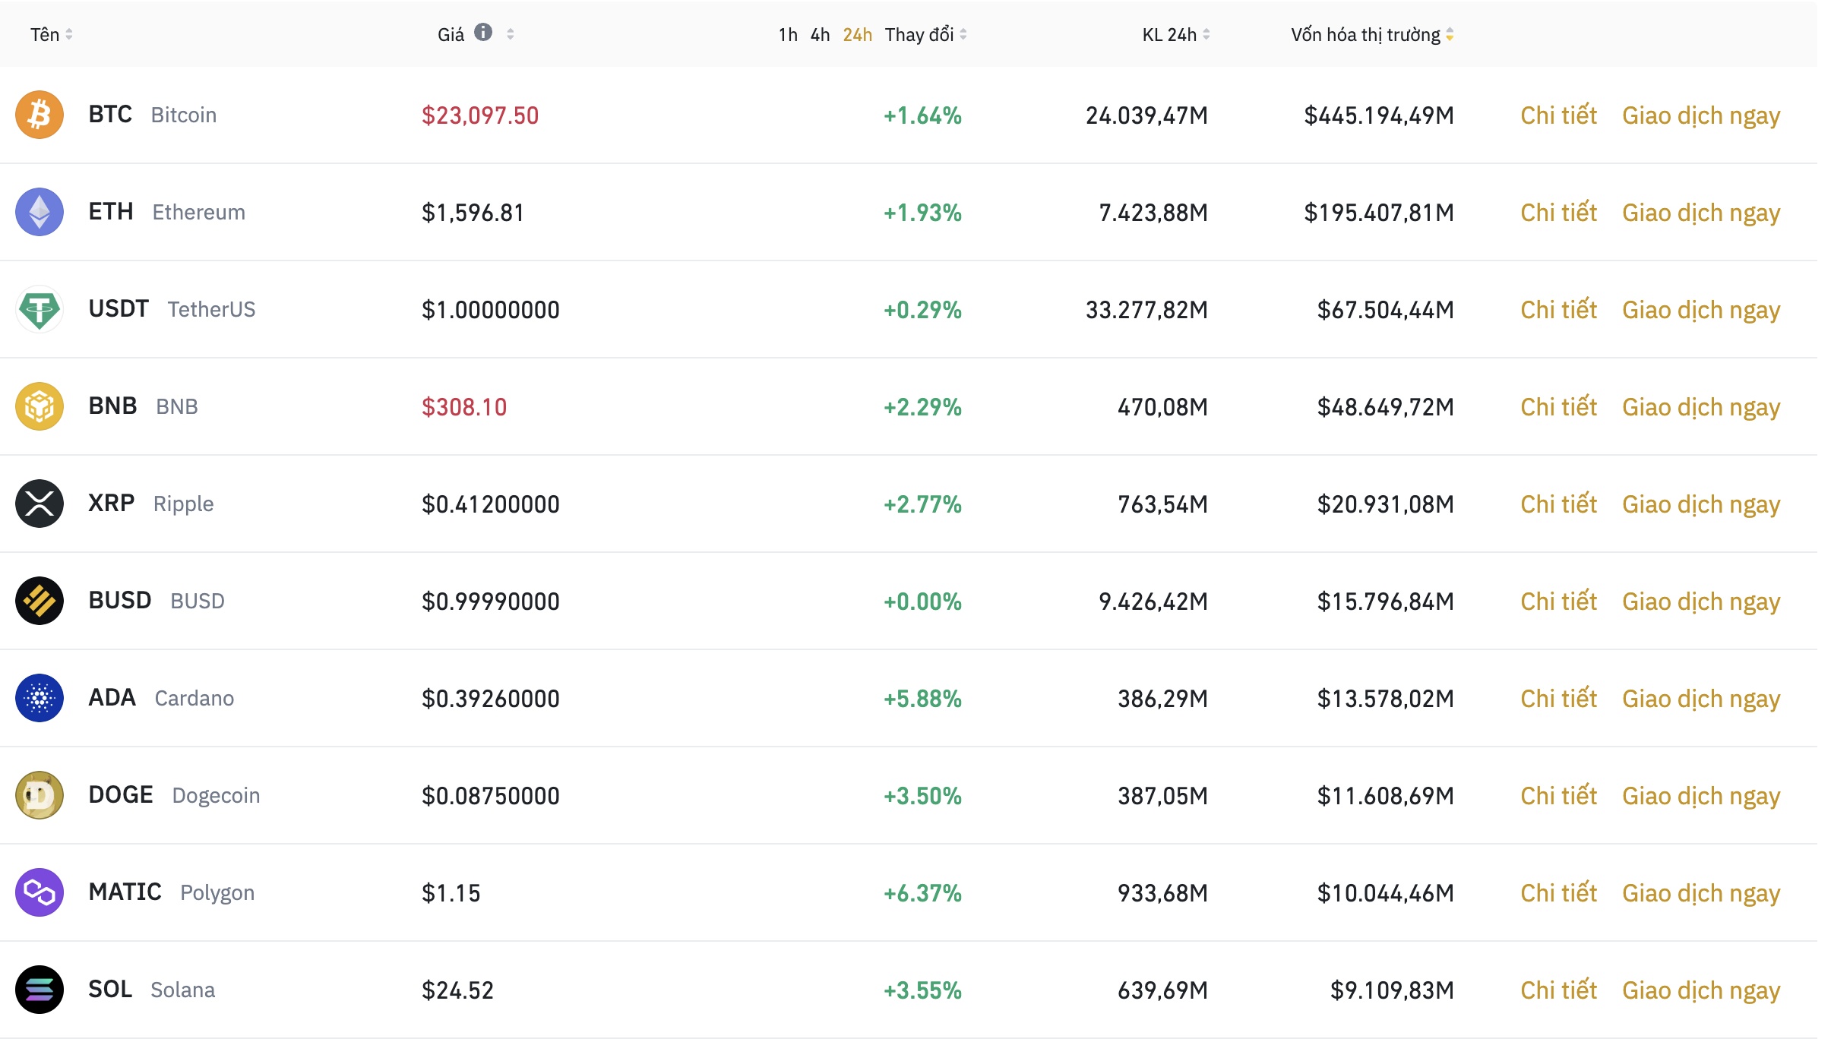Switch to the 1h change tab

(x=788, y=34)
